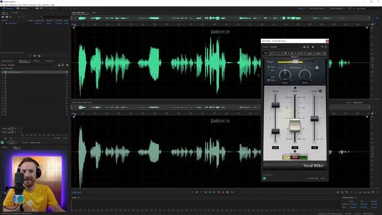This screenshot has height=215, width=382.
Task: Click the Files panel search field
Action: coord(54,17)
